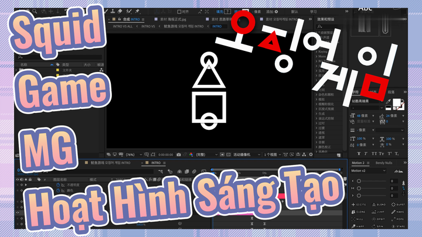Toggle Faux Italic text style
422x237 pixels.
pyautogui.click(x=366, y=154)
